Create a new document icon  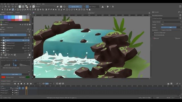[3, 7]
